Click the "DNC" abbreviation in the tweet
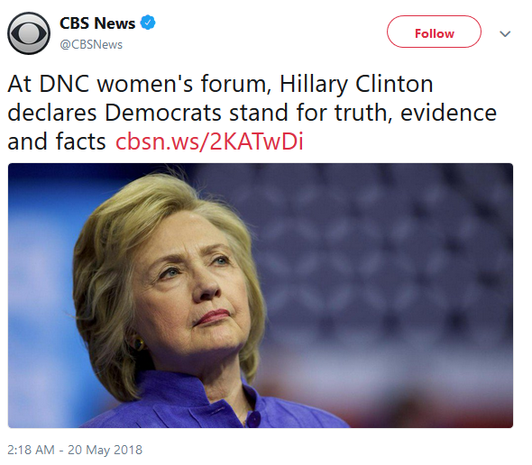 (64, 84)
